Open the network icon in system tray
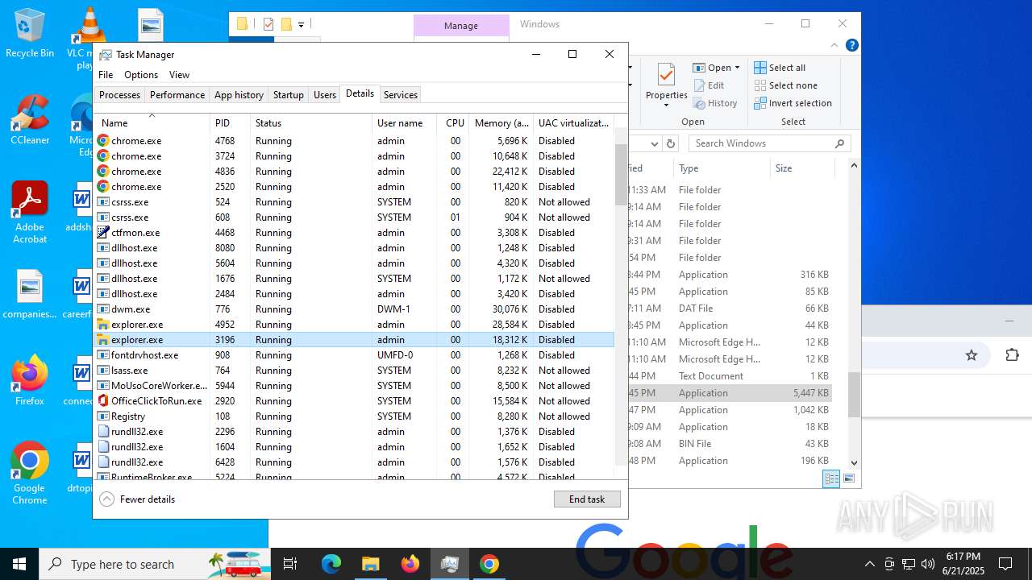The image size is (1032, 580). (909, 564)
